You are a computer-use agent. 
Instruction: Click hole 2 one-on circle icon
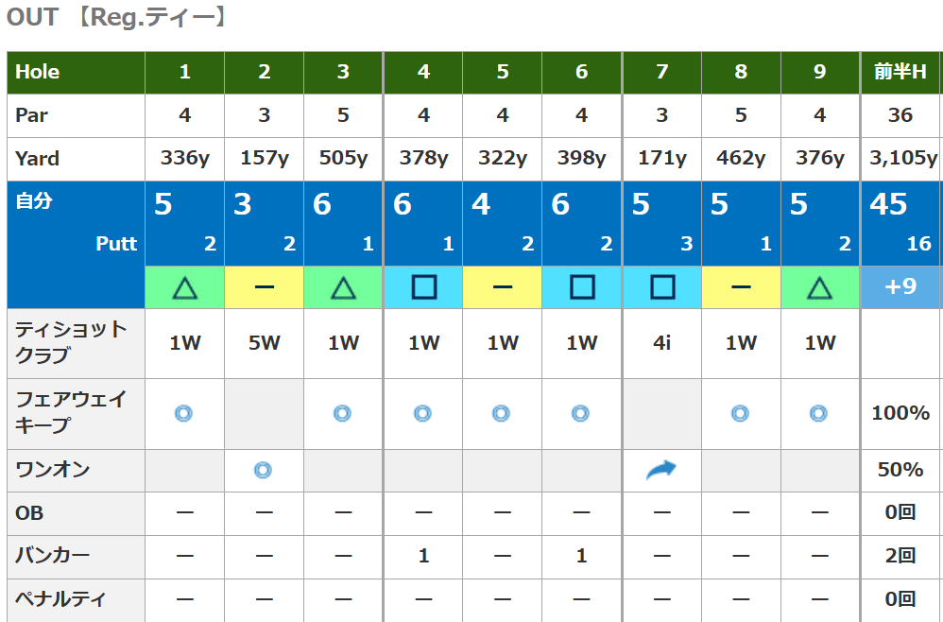click(264, 470)
